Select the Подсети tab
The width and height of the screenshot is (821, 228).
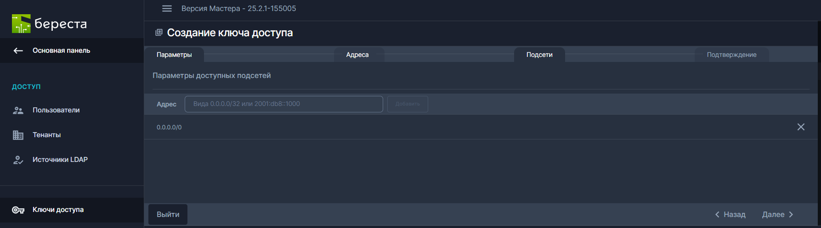pos(539,55)
